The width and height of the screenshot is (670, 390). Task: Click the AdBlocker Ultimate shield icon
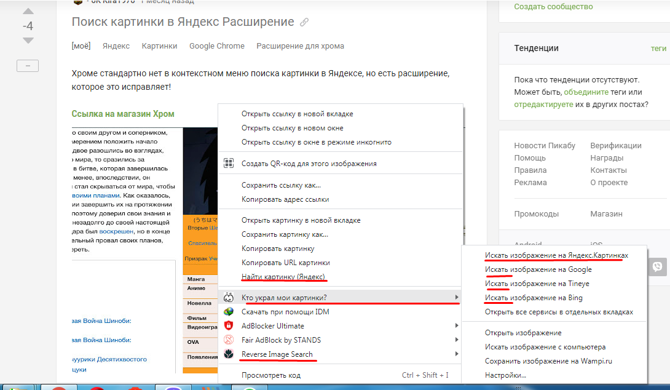tap(229, 326)
